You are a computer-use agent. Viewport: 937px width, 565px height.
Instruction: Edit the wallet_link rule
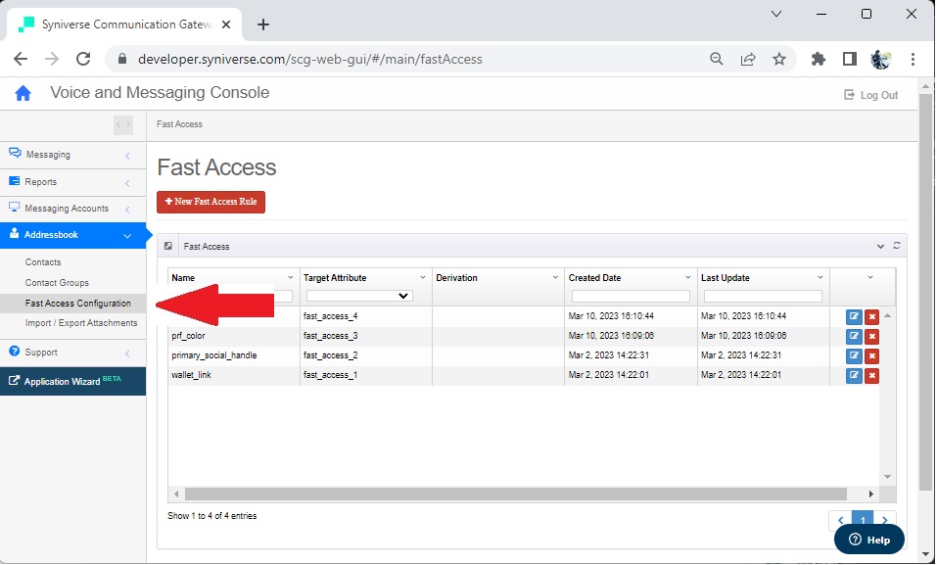tap(854, 375)
